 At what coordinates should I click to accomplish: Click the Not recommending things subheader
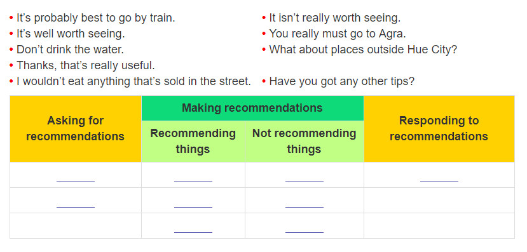pyautogui.click(x=305, y=142)
